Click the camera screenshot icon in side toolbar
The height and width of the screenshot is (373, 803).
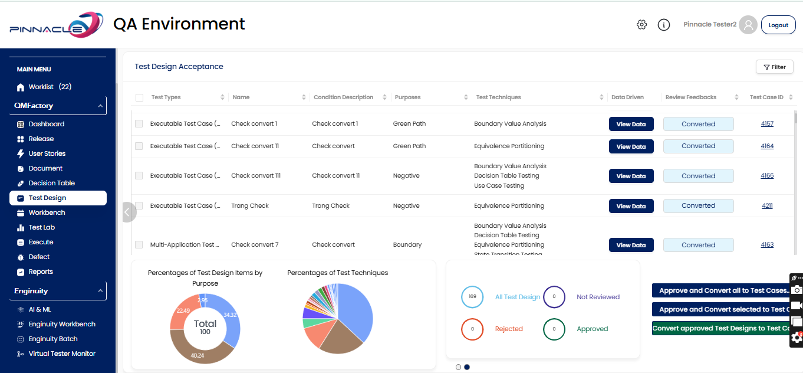point(797,290)
